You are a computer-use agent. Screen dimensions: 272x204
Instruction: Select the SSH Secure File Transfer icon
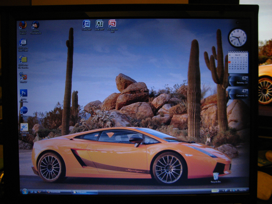click(23, 62)
